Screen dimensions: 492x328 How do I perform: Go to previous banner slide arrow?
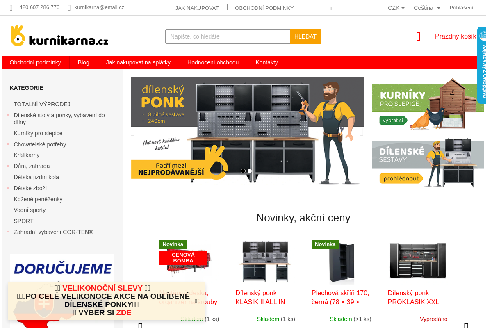[x=132, y=132]
